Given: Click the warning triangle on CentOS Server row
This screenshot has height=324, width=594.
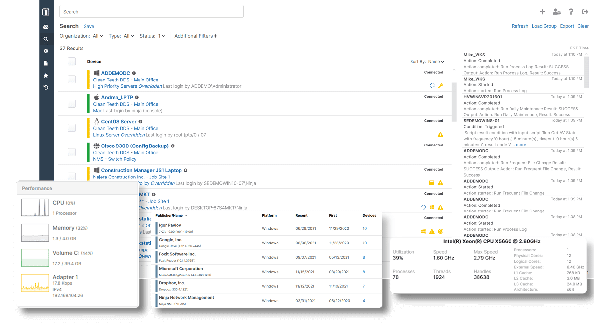Looking at the screenshot, I should tap(440, 134).
